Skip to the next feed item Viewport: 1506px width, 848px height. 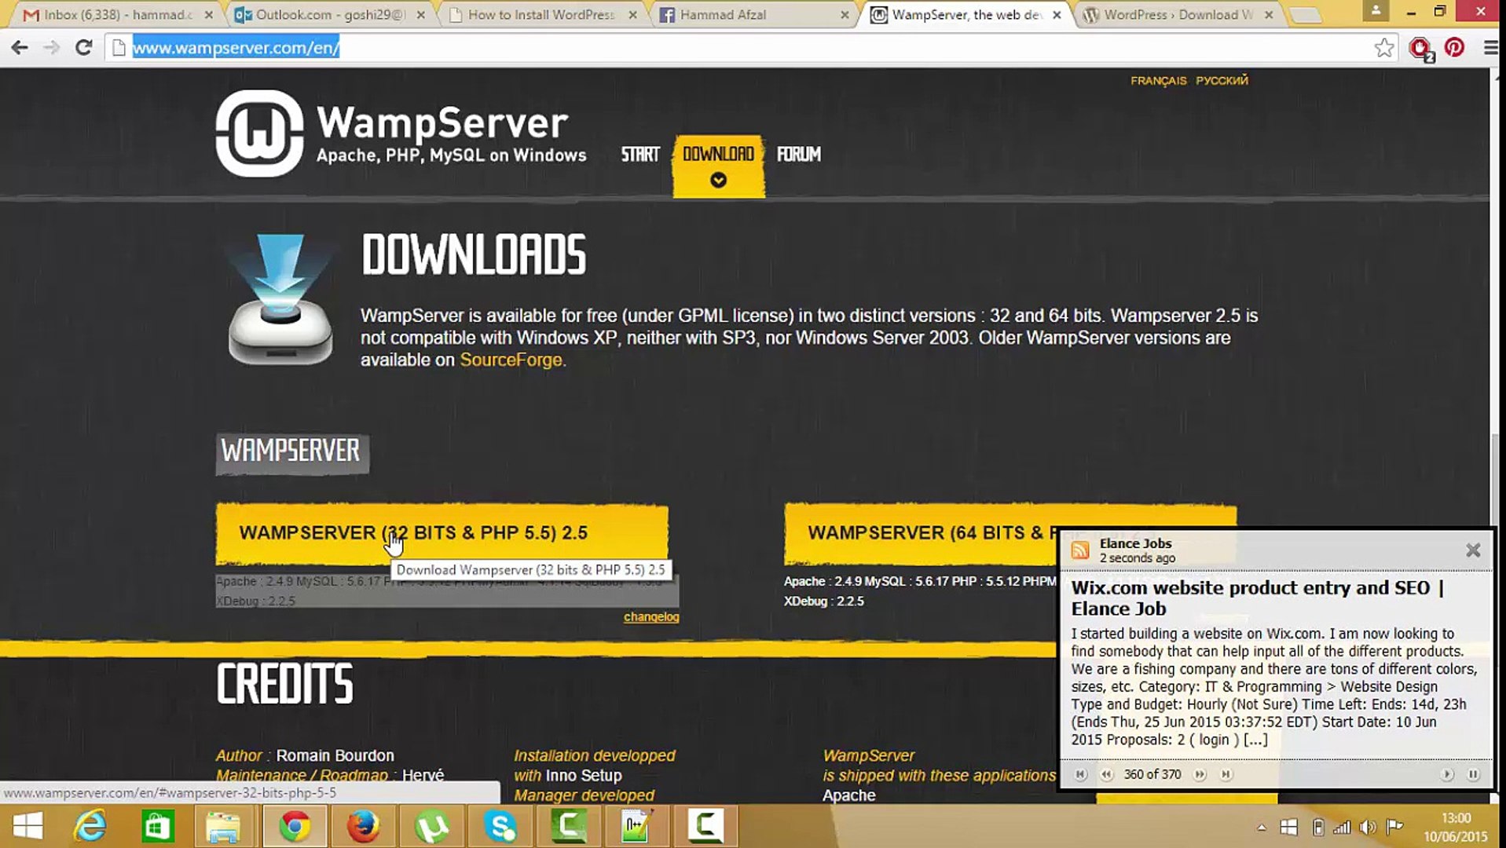tap(1200, 774)
